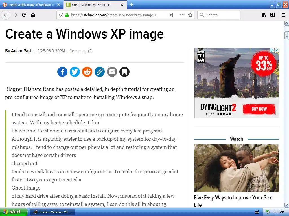Click the 'Blogger Hisham Rana' intro paragraph

click(90, 93)
